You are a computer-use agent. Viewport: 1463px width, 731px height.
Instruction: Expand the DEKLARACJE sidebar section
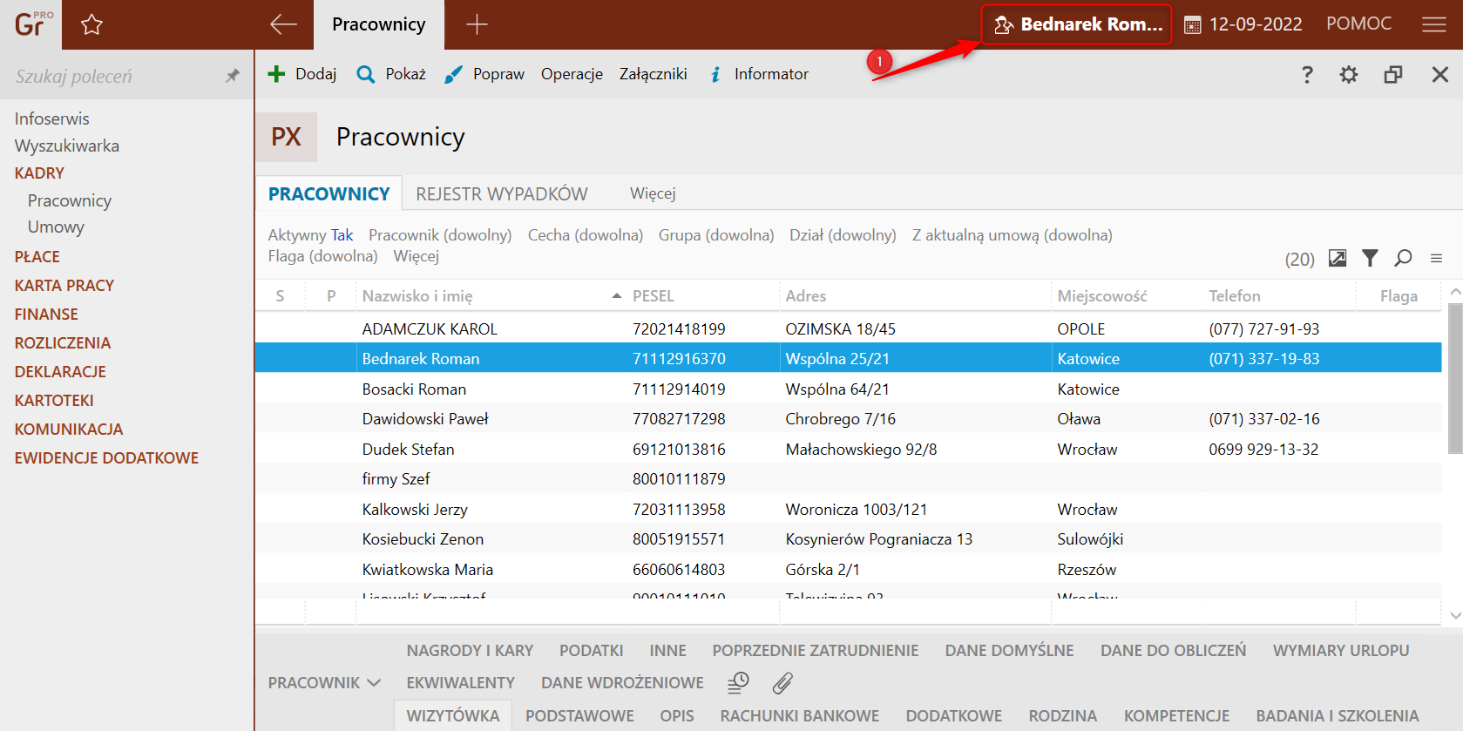[60, 372]
